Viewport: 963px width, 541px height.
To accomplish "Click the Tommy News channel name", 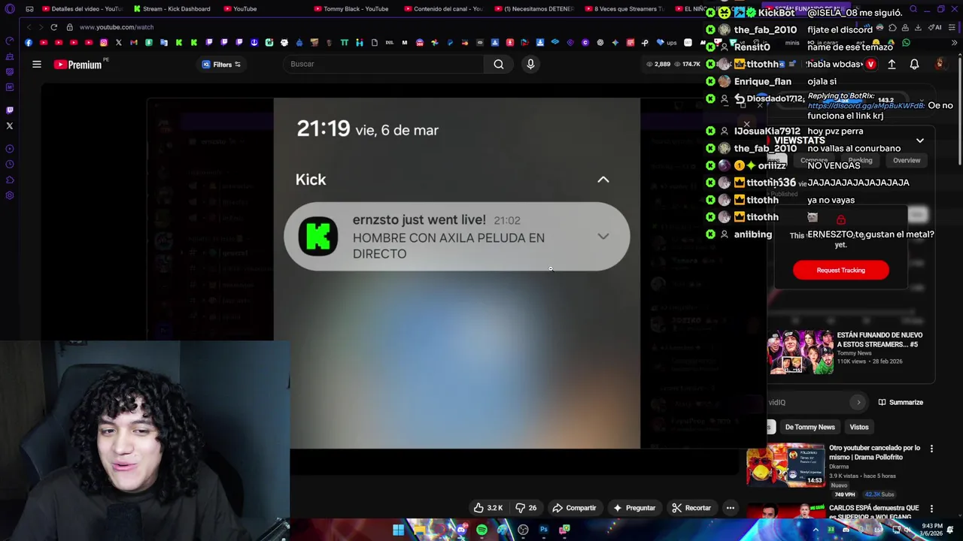I will point(854,353).
